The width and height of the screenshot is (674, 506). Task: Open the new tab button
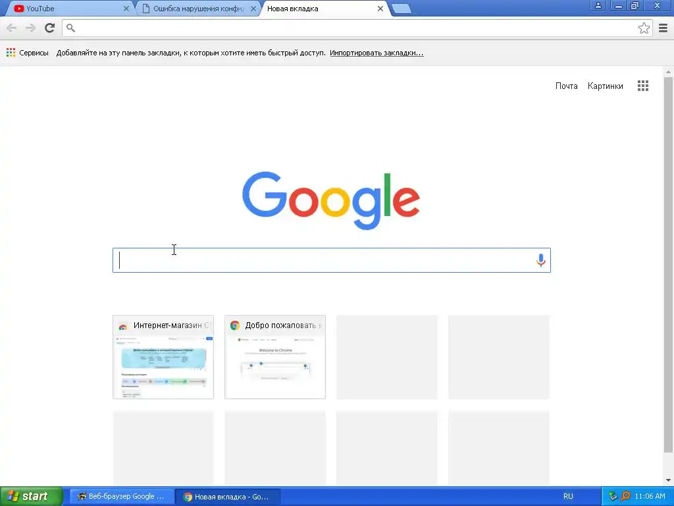(402, 9)
